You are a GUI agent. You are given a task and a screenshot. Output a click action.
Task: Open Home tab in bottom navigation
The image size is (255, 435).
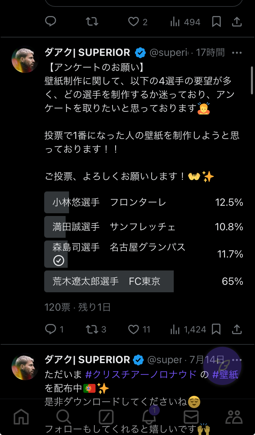(x=21, y=417)
